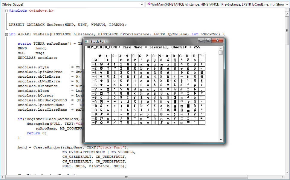This screenshot has height=180, width=290.
Task: Click 'wndclass.hbrBackground' in the code
Action: pyautogui.click(x=42, y=100)
